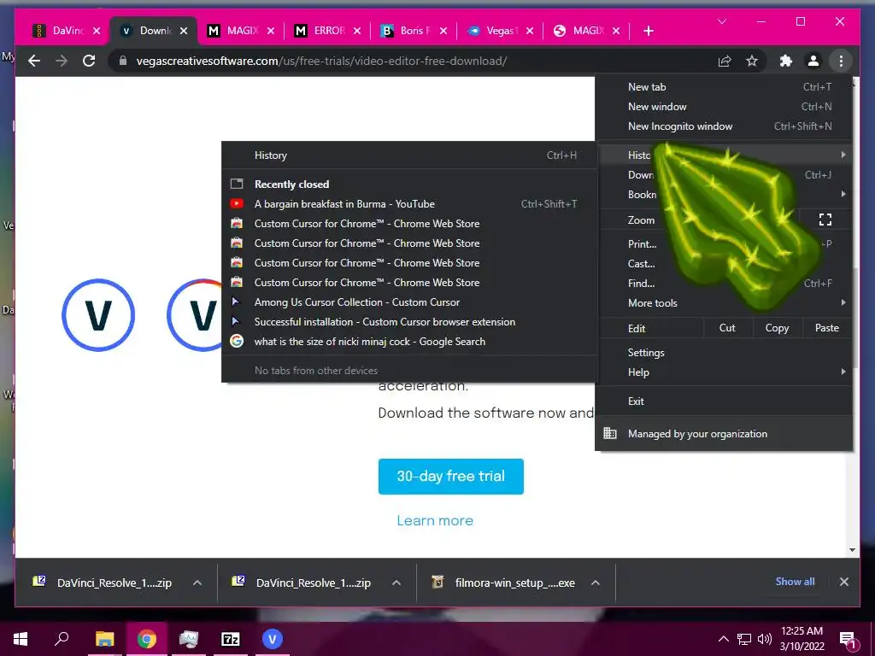Viewport: 875px width, 656px height.
Task: Follow the Learn more link
Action: tap(435, 520)
